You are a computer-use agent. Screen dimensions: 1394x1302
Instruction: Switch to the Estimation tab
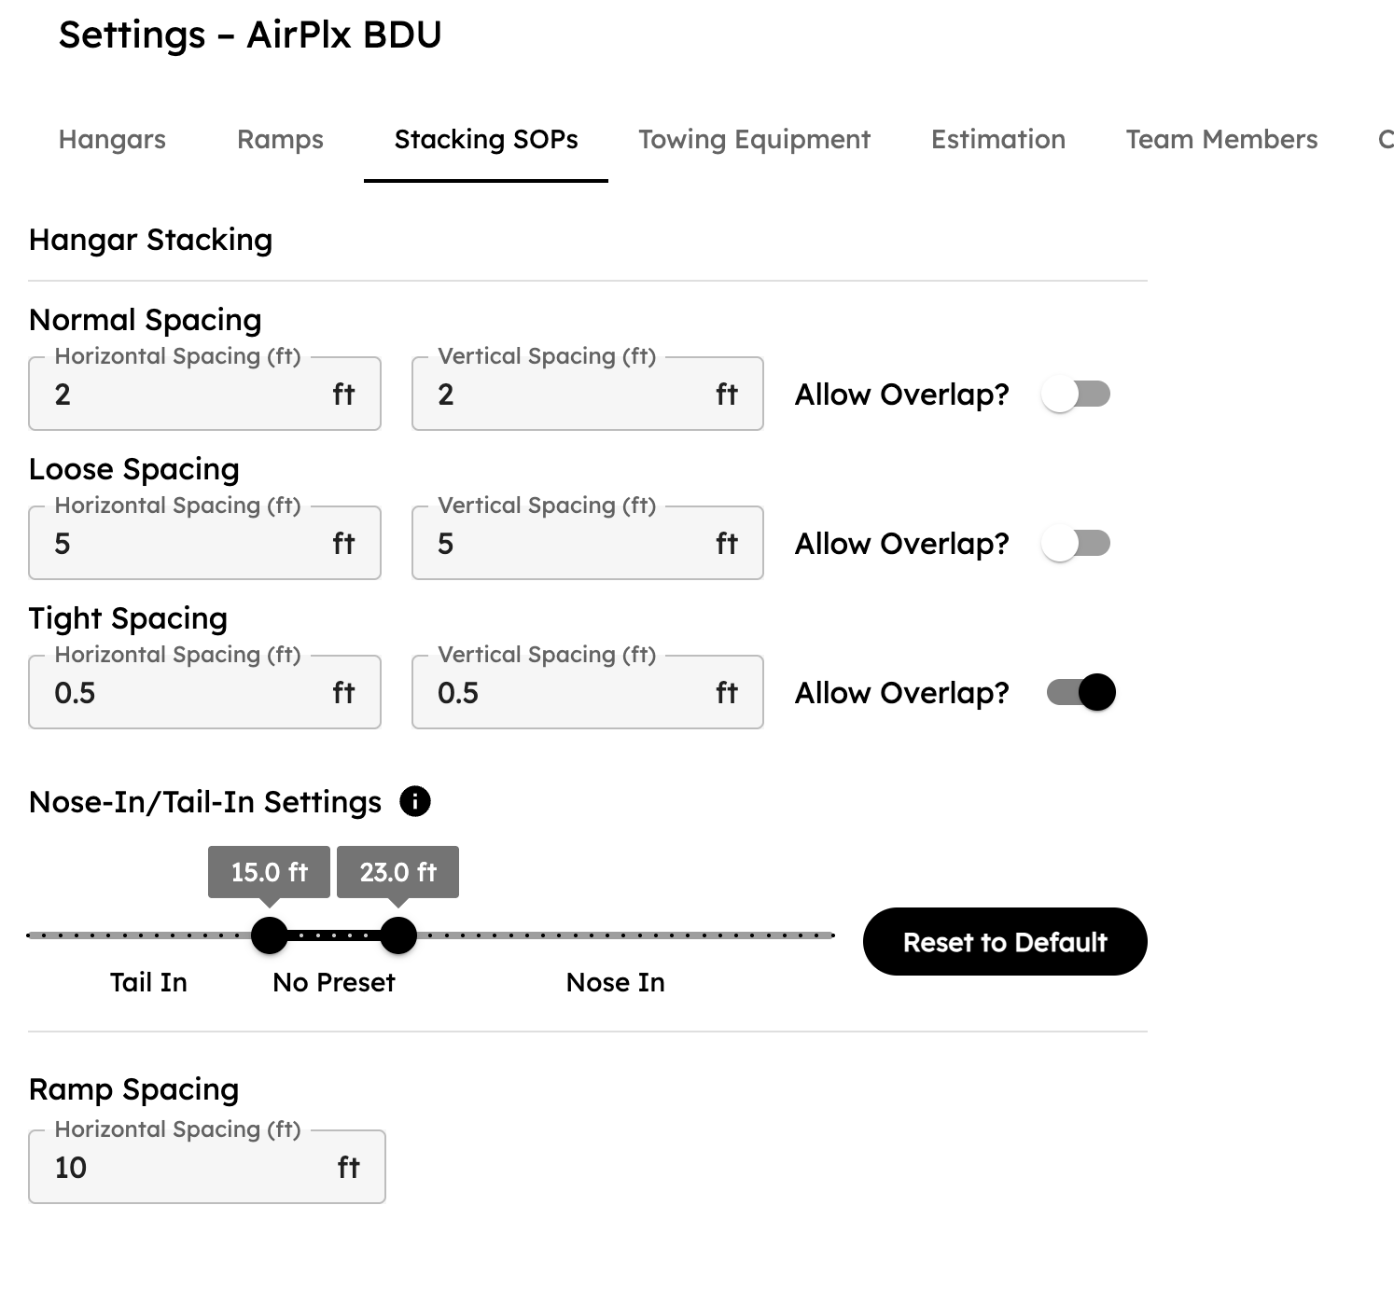(997, 140)
